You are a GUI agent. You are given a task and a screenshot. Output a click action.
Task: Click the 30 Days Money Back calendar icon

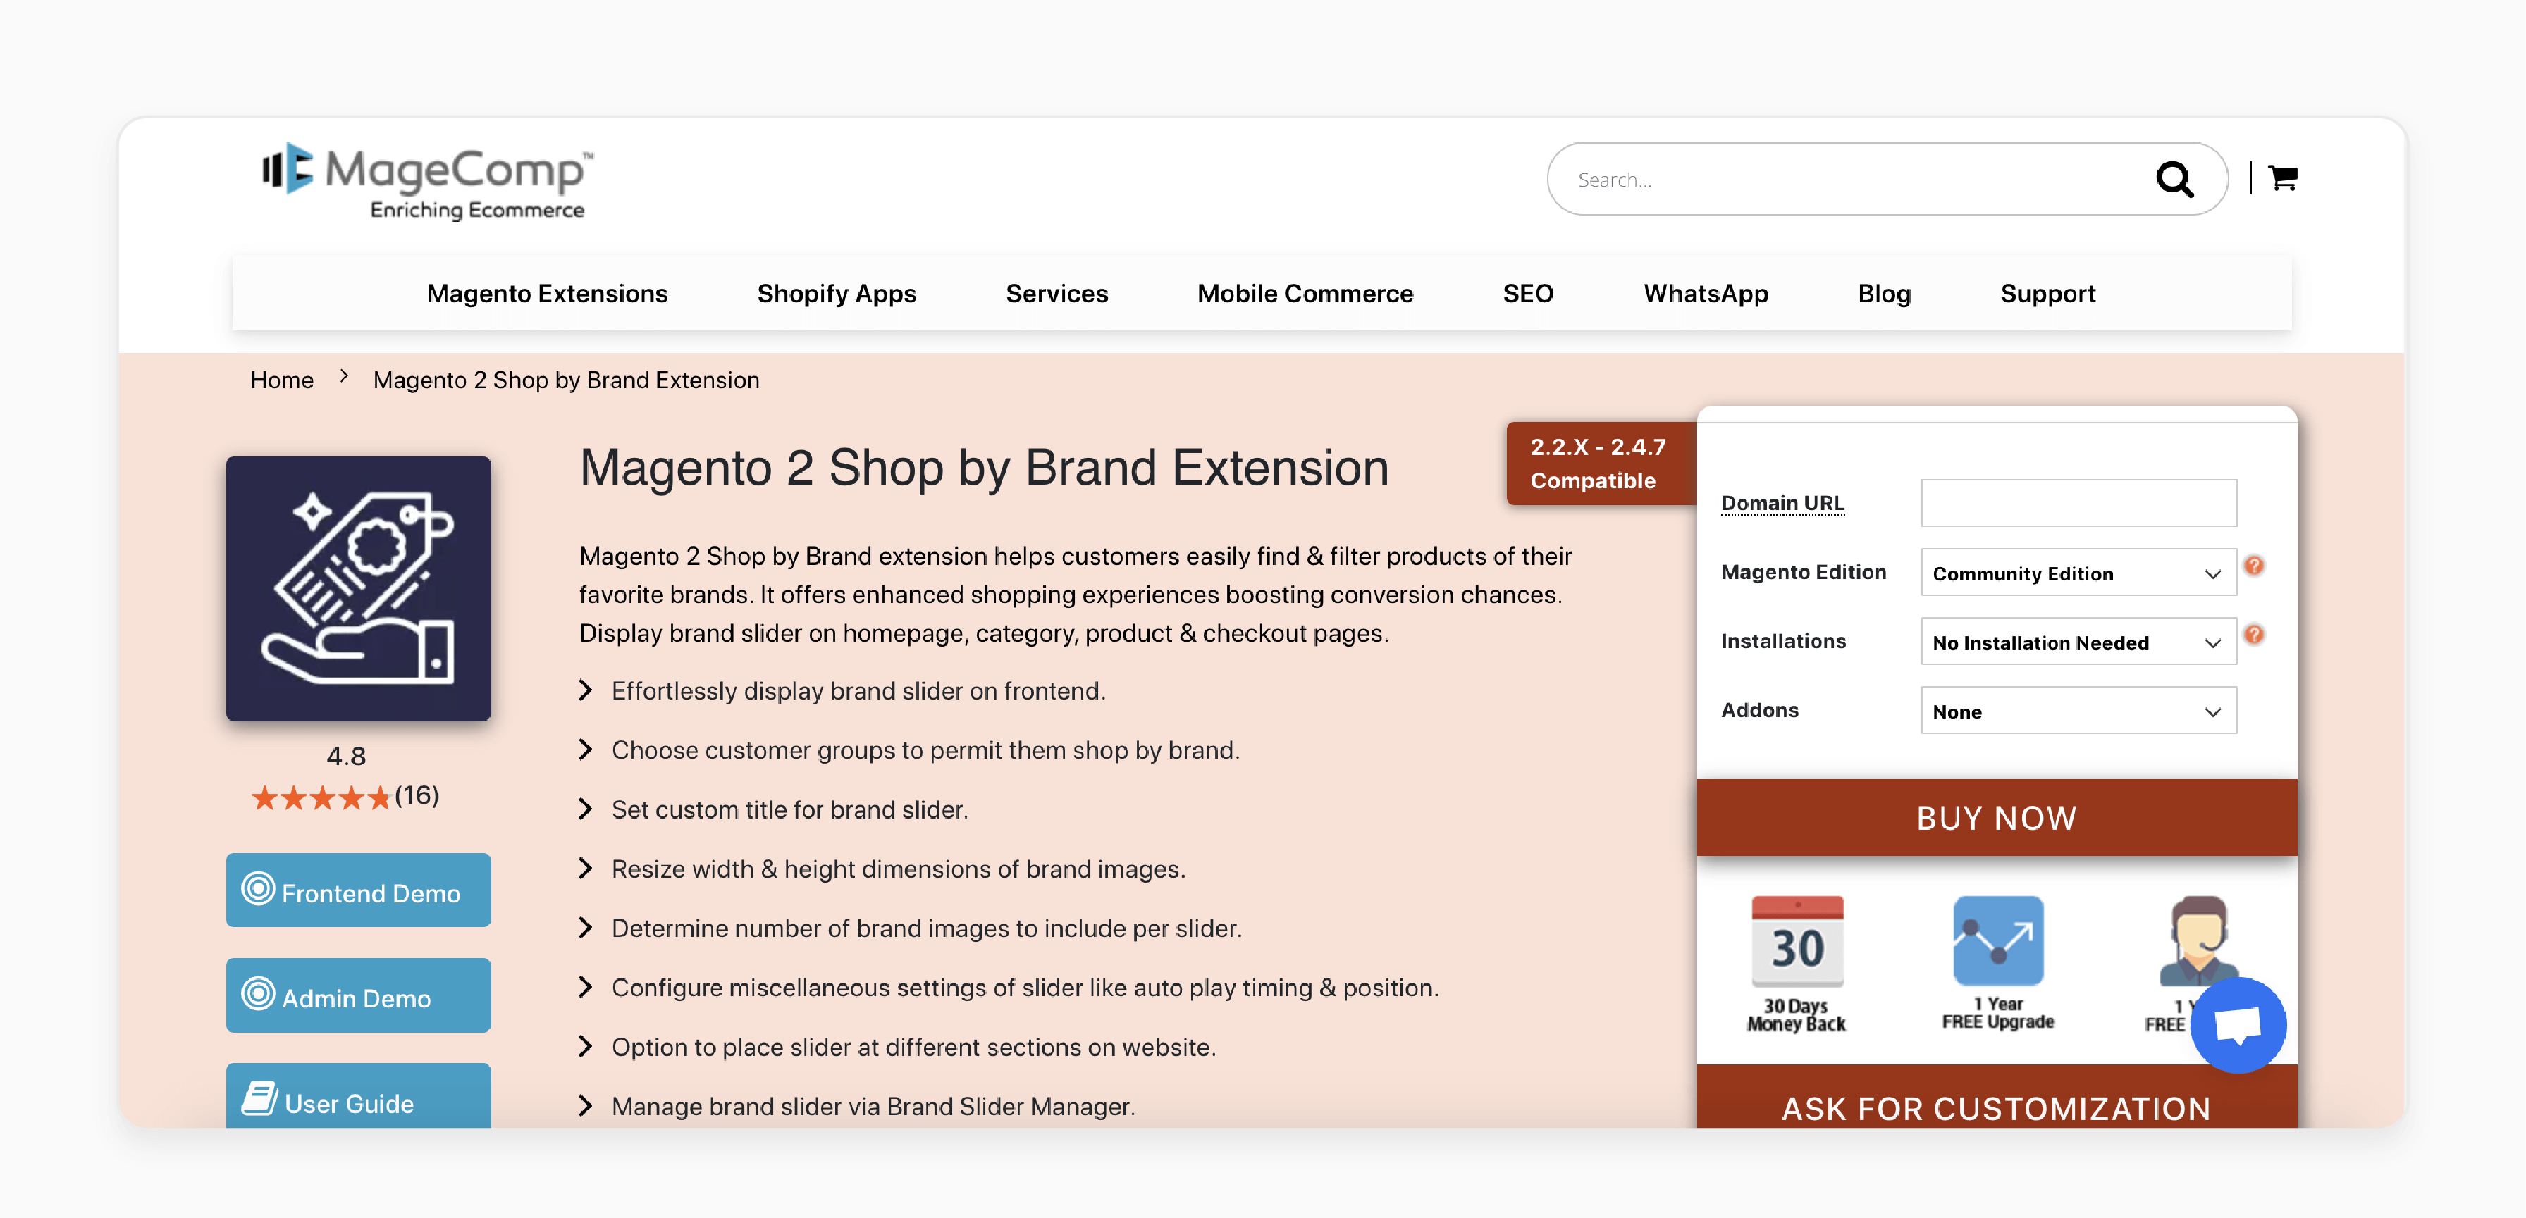tap(1797, 940)
